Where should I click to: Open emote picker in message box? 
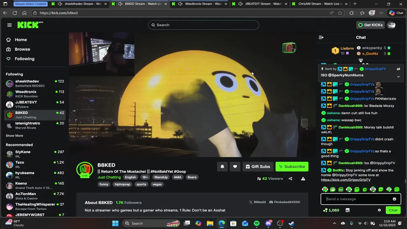[394, 199]
